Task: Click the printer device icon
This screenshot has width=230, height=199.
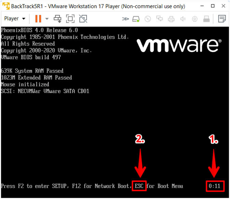Action: click(171, 19)
